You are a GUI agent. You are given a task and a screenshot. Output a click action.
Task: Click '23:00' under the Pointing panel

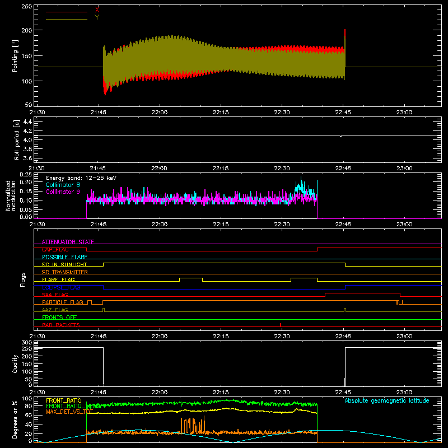tap(404, 113)
